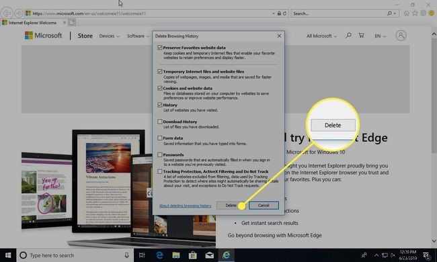Viewport: 437px width, 262px height.
Task: Close the Delete Browsing History dialog
Action: click(x=279, y=36)
